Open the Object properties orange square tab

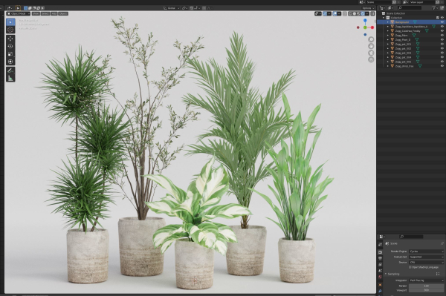tap(381, 285)
